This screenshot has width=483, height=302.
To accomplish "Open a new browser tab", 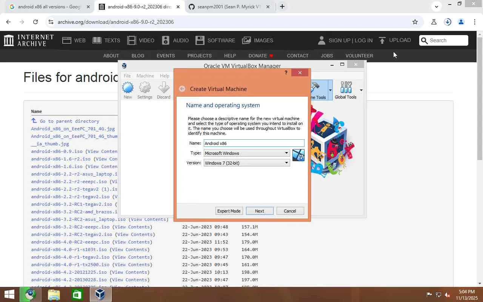I will pyautogui.click(x=282, y=6).
